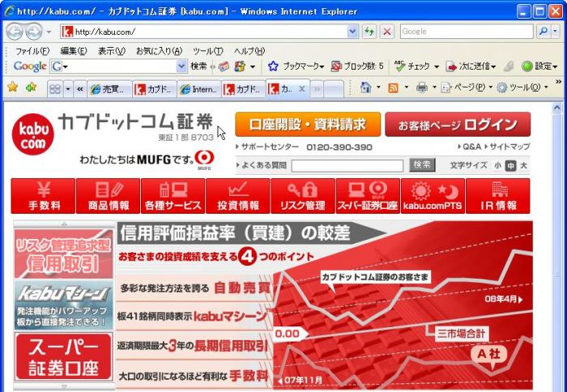Open the 表示(V) menu
This screenshot has height=392, width=567.
[112, 51]
